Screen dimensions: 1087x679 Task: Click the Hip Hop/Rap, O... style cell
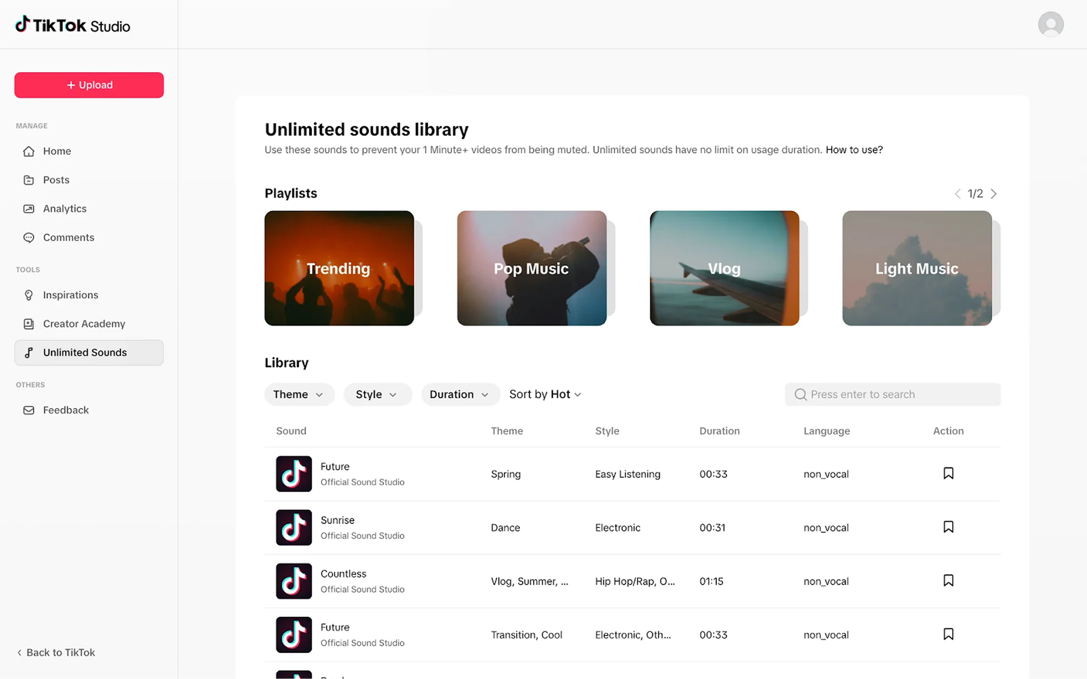point(635,581)
